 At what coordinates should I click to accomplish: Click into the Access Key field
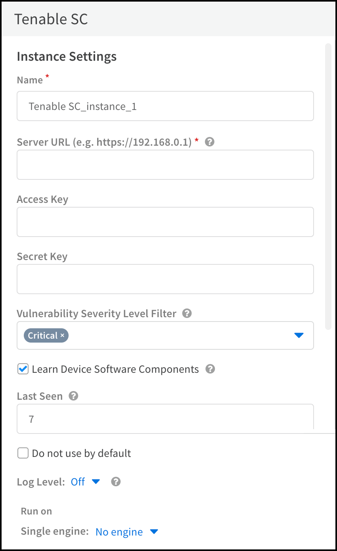(x=165, y=222)
